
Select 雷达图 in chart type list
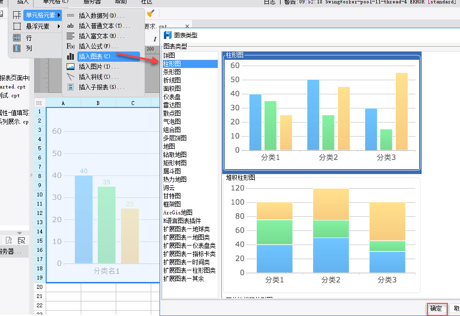(x=190, y=105)
